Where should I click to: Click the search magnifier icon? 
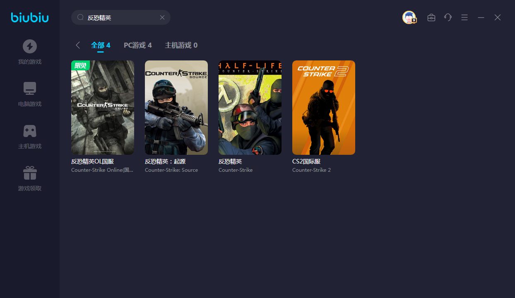pos(80,17)
